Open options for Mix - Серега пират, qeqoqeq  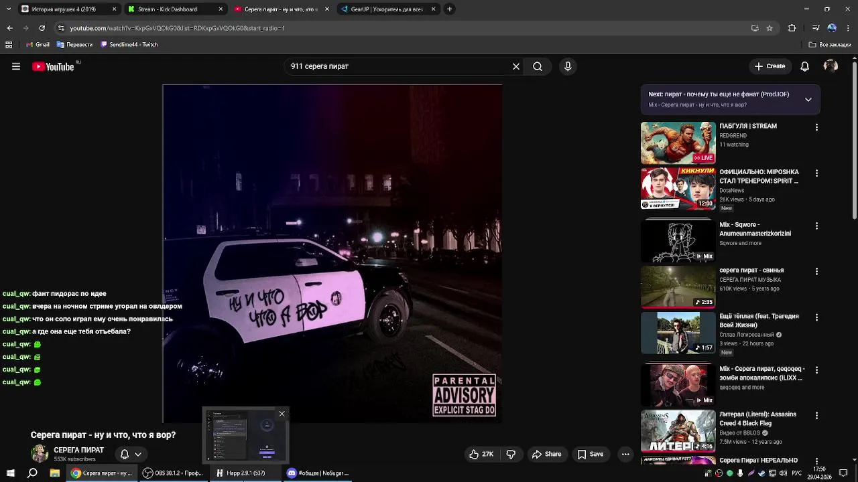coord(816,370)
